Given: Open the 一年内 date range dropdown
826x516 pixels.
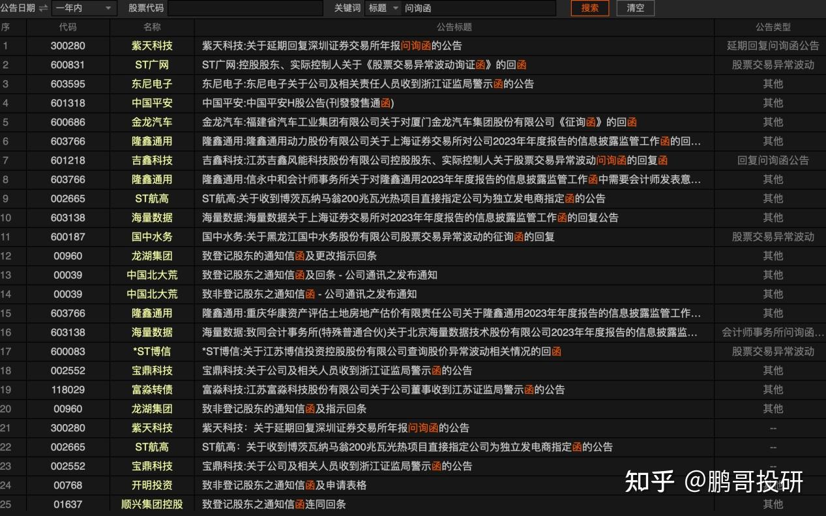Looking at the screenshot, I should pyautogui.click(x=84, y=8).
